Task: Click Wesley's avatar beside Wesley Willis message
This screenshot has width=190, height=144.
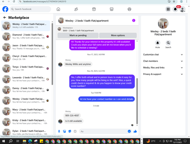Action: [x=60, y=65]
